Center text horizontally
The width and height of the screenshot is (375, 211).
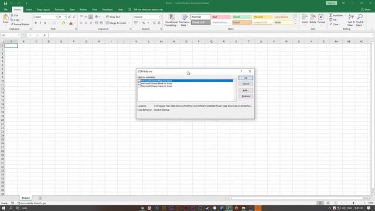pyautogui.click(x=86, y=23)
